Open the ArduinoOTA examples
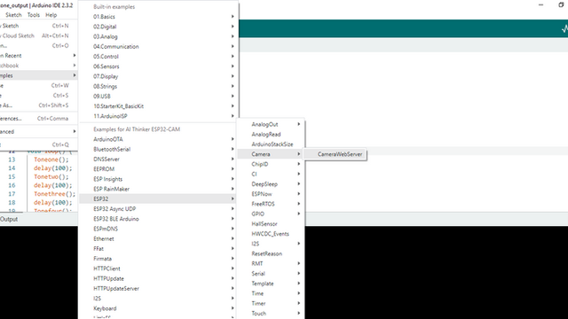 coord(158,139)
